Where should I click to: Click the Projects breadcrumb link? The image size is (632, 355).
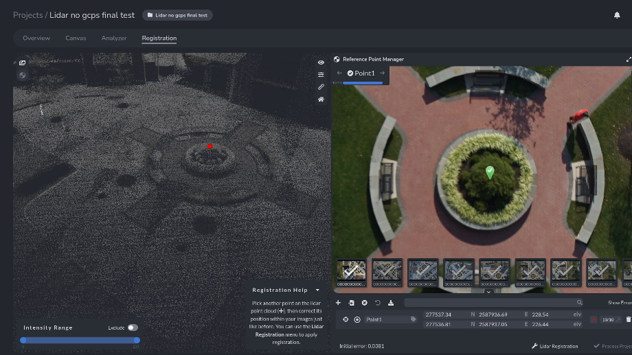pyautogui.click(x=27, y=15)
